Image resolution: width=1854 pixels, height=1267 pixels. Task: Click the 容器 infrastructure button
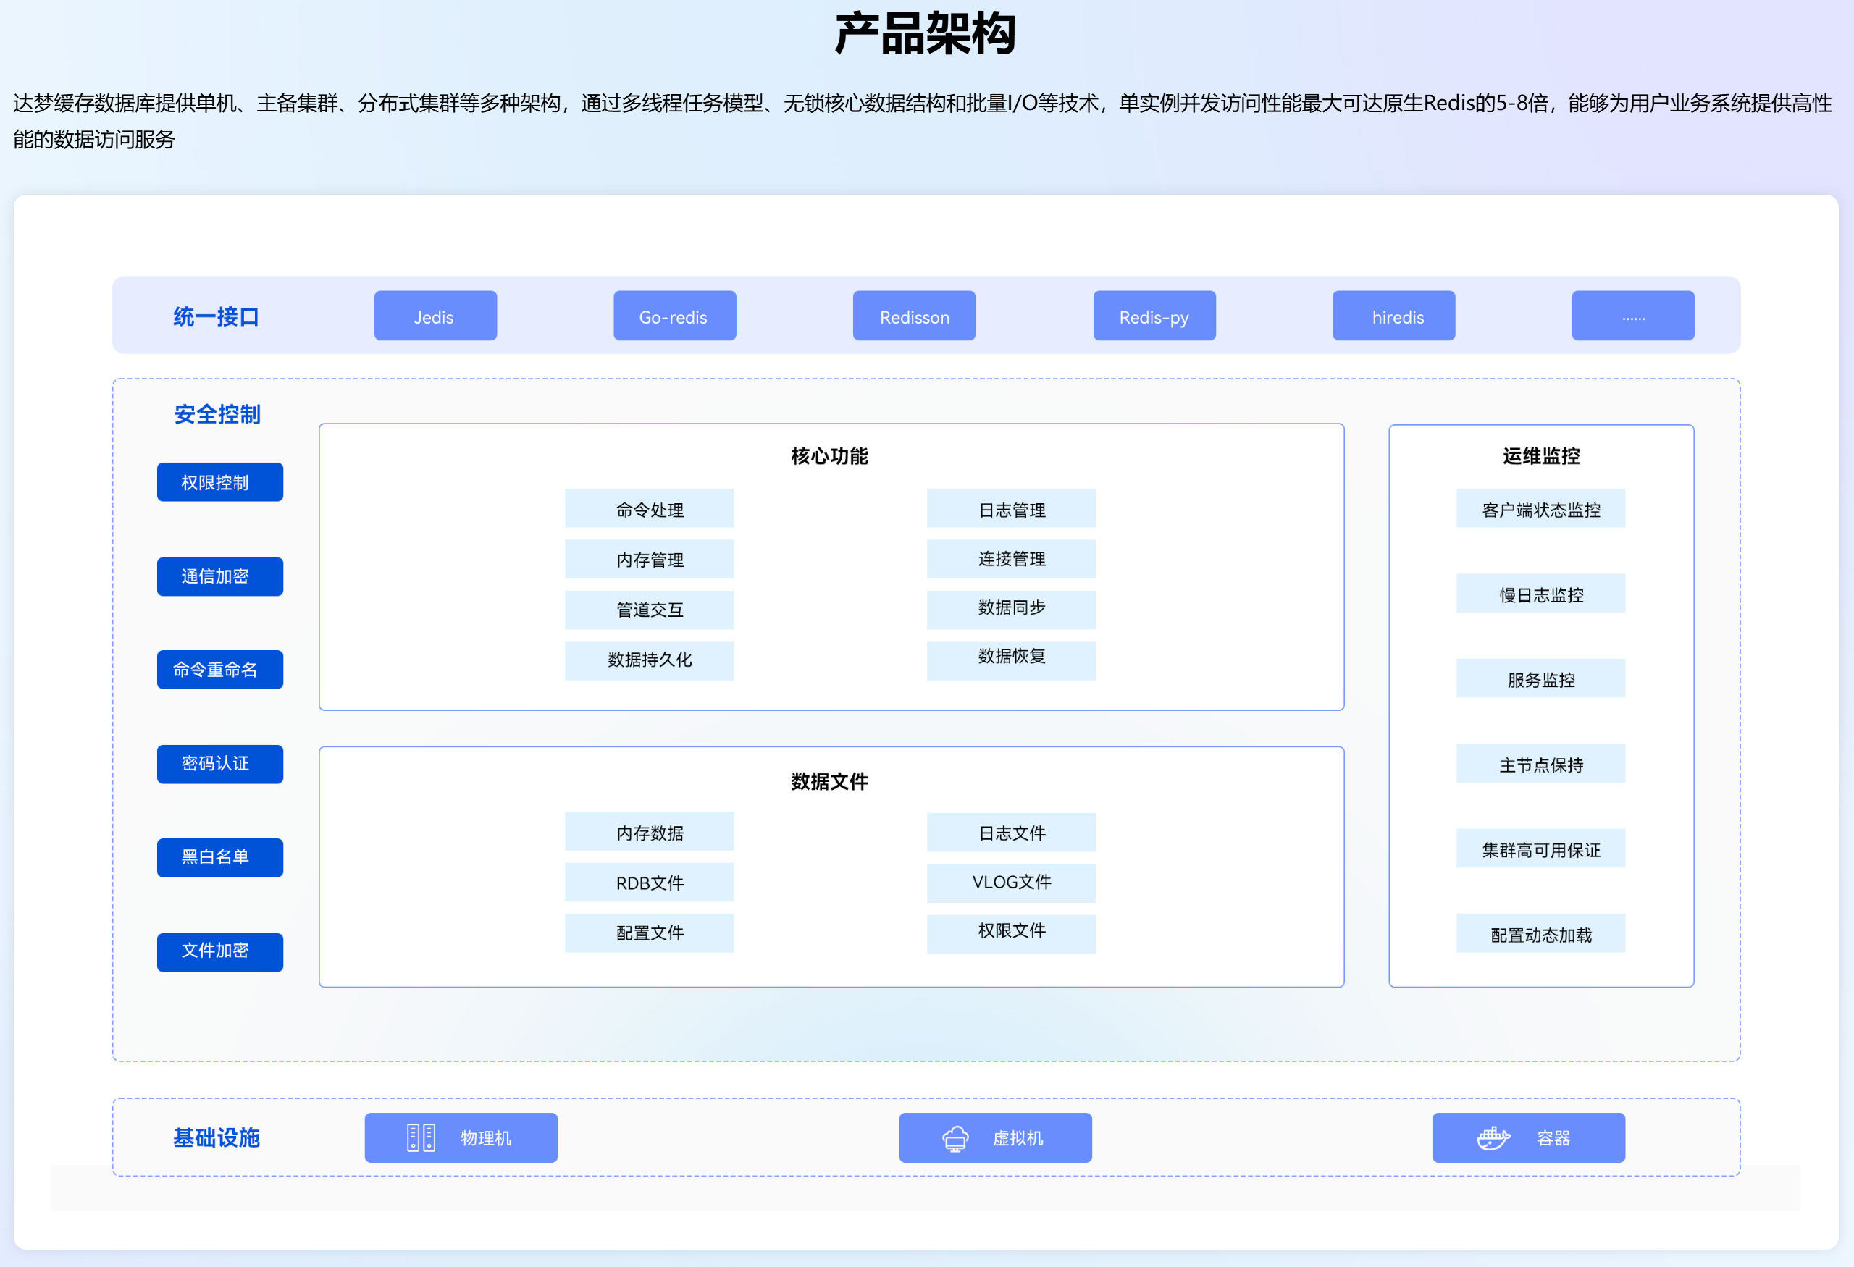tap(1529, 1138)
